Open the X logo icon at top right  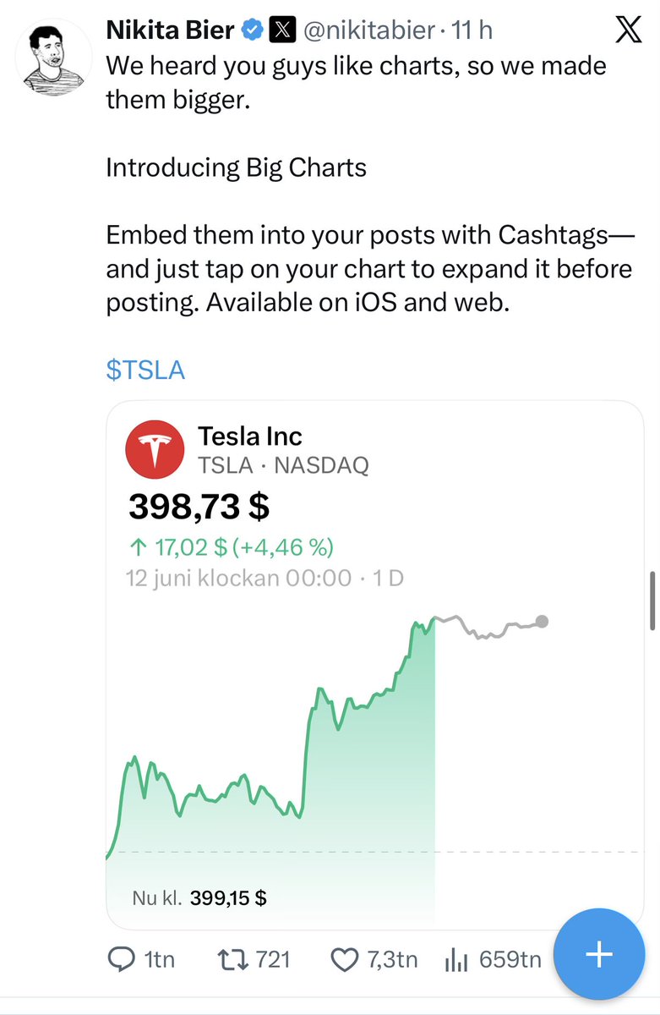(628, 32)
